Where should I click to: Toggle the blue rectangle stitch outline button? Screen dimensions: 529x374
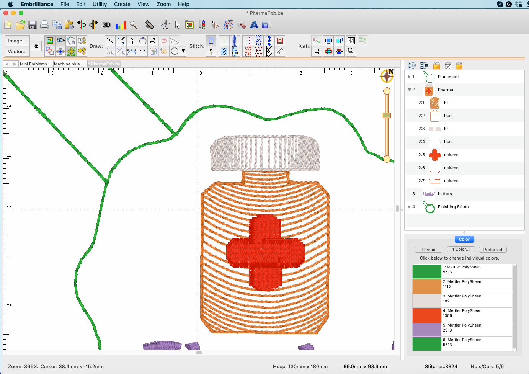[x=211, y=41]
